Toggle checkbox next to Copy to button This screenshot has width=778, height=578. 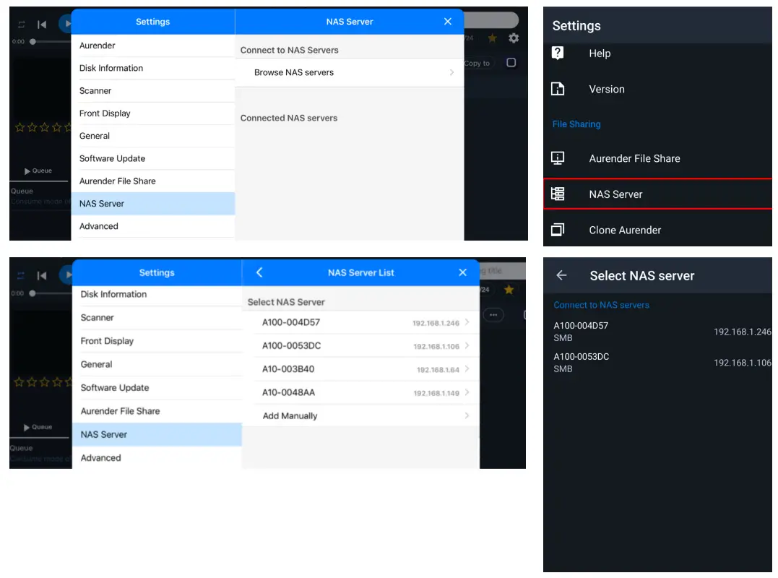(511, 63)
